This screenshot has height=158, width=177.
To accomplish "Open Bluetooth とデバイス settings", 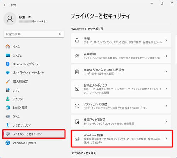I will [34, 64].
